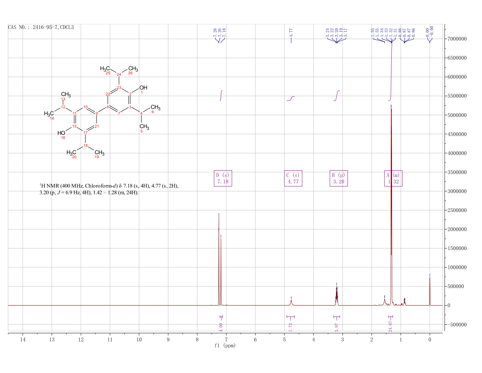Select the B (p) 3.20 multiplet box
482x373 pixels.
click(x=339, y=178)
